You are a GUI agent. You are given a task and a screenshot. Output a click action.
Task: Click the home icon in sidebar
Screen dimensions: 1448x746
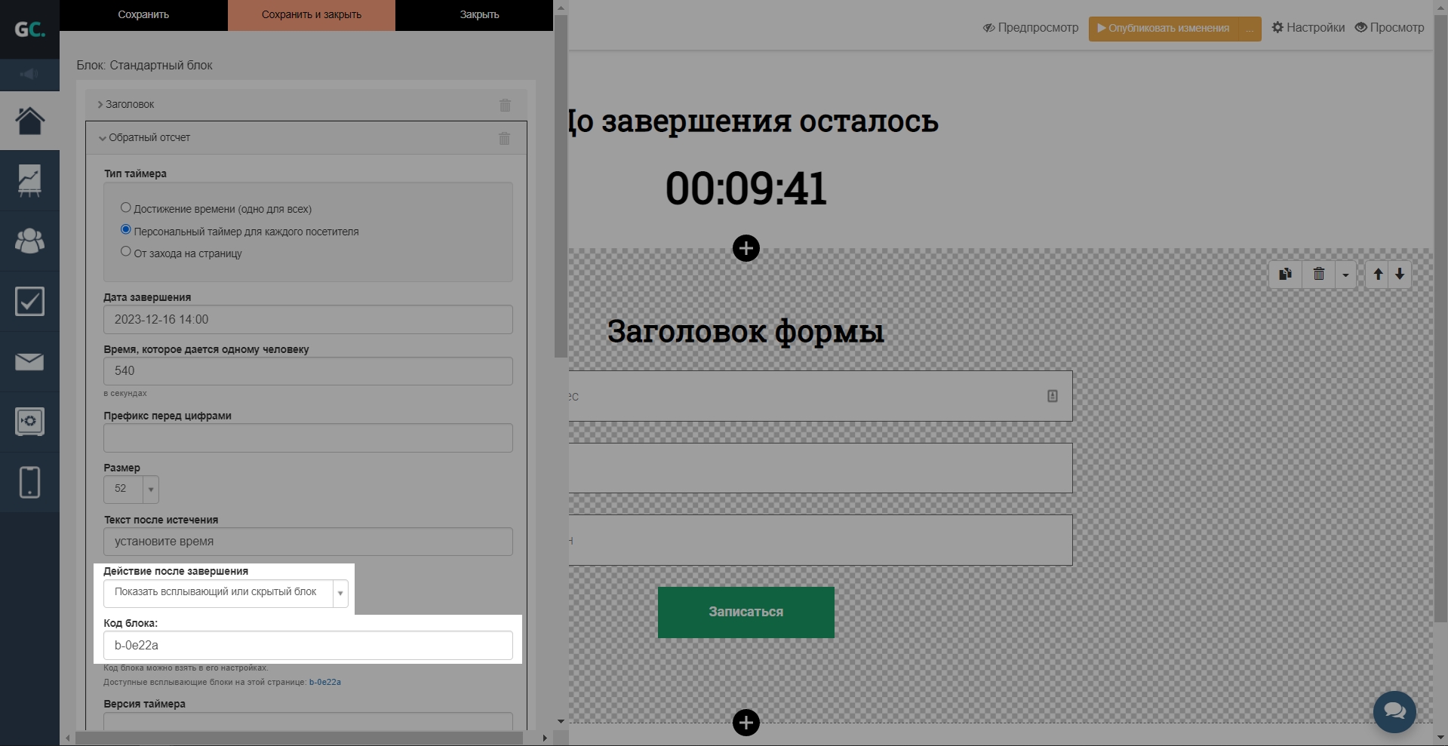(x=29, y=121)
